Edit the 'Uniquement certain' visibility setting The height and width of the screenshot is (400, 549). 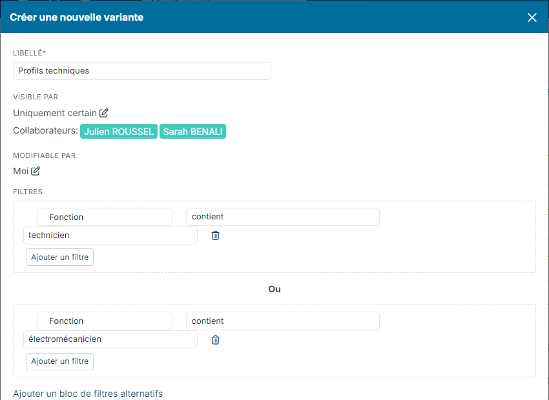(104, 113)
